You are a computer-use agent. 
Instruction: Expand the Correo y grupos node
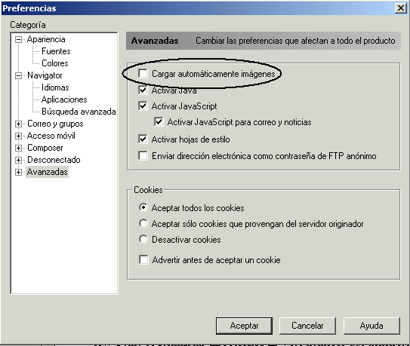pyautogui.click(x=18, y=124)
